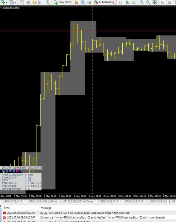Click the ProfileTf : D1 row
Viewport: 176px width, 222px height.
tap(16, 178)
